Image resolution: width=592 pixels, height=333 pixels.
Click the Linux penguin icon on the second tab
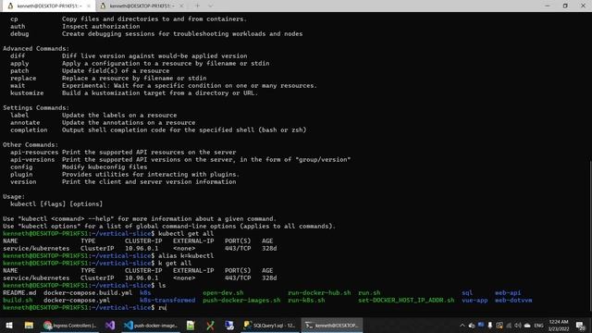tap(103, 6)
